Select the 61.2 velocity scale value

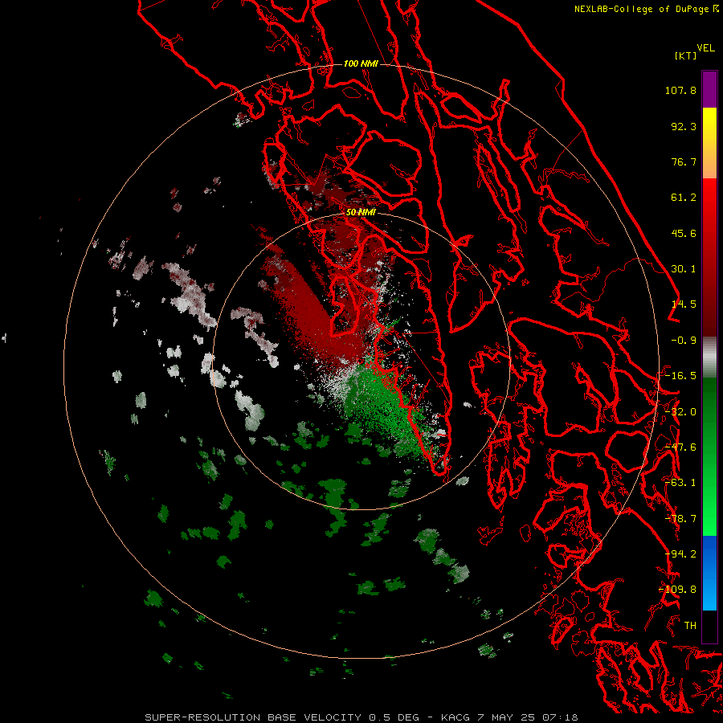click(684, 198)
